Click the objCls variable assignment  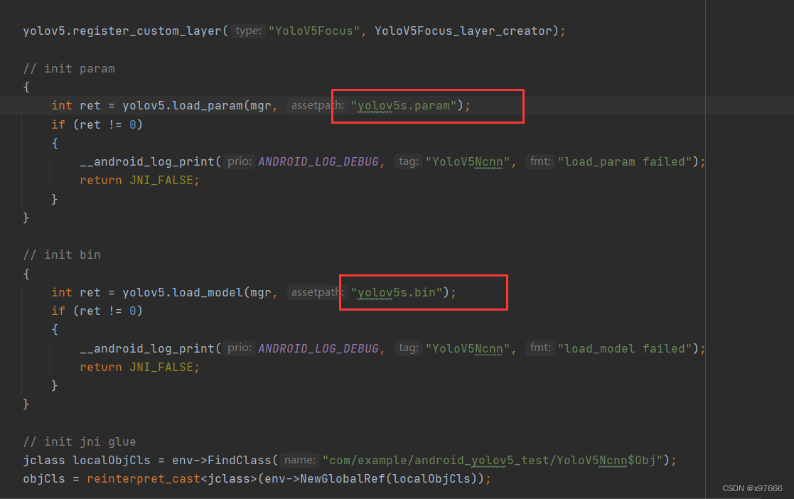coord(44,478)
